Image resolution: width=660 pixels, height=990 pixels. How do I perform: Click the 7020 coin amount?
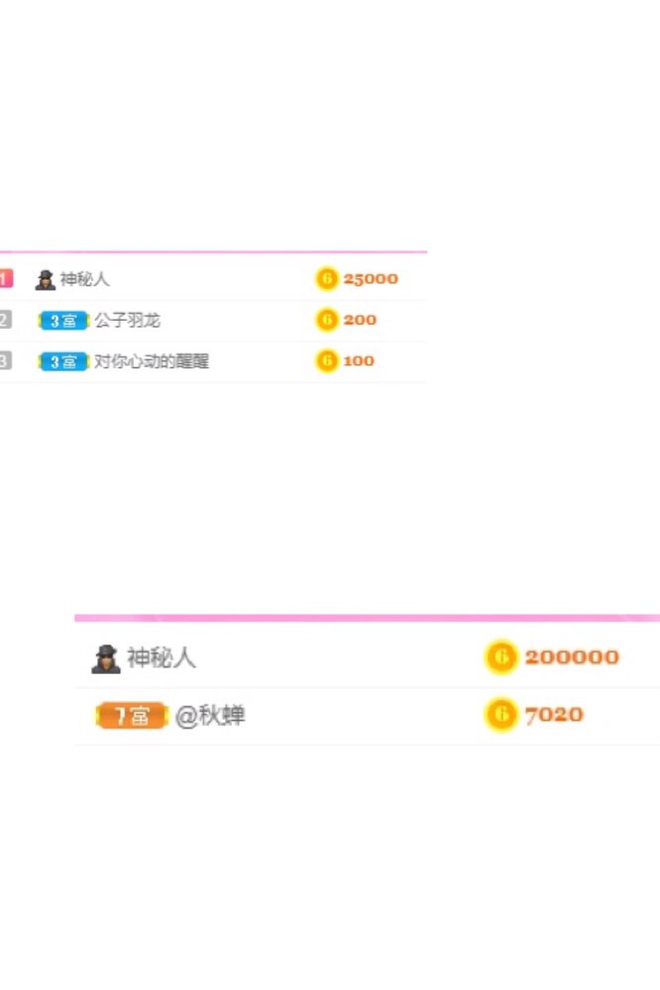click(x=554, y=715)
